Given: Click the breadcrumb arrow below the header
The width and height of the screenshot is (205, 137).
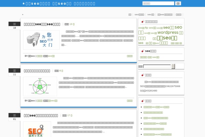Looking at the screenshot, I should (x=23, y=14).
